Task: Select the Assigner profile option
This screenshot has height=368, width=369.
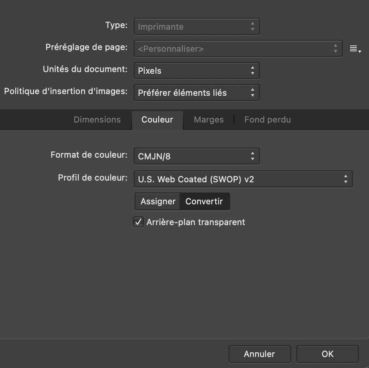Action: click(x=158, y=201)
